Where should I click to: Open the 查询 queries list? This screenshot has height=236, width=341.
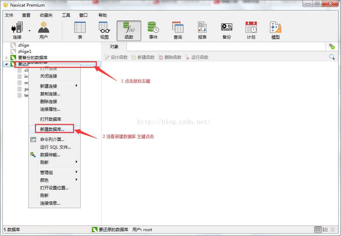coord(178,30)
